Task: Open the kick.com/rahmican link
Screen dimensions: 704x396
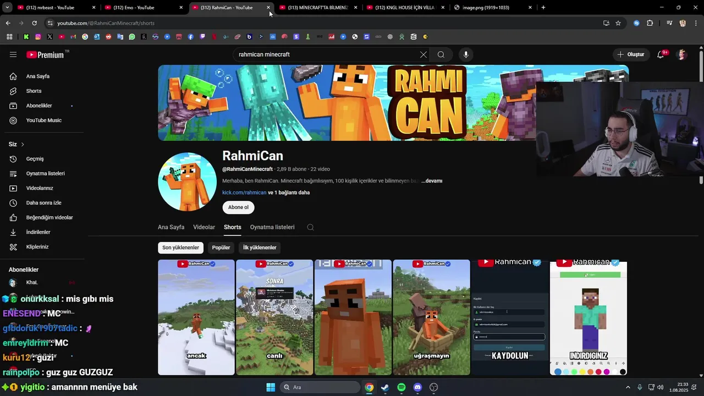Action: (x=244, y=193)
